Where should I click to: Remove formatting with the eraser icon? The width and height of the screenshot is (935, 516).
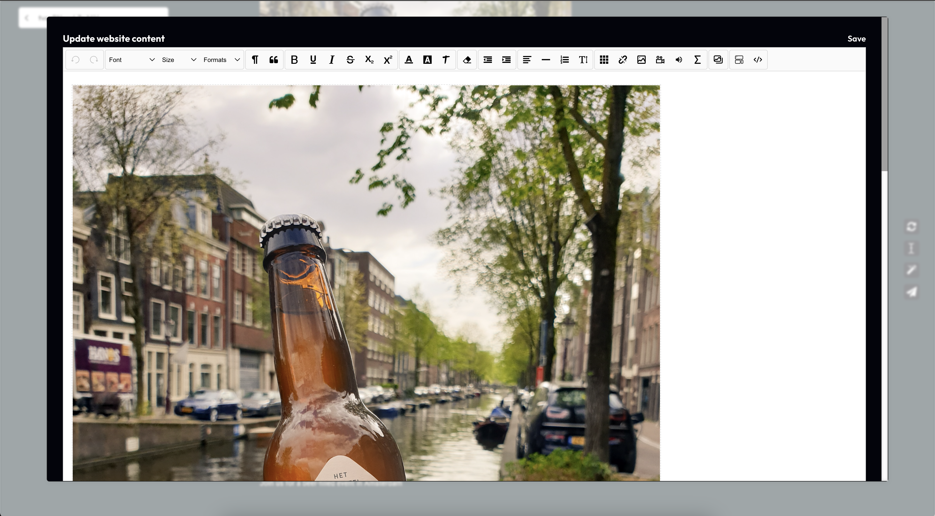pos(467,60)
